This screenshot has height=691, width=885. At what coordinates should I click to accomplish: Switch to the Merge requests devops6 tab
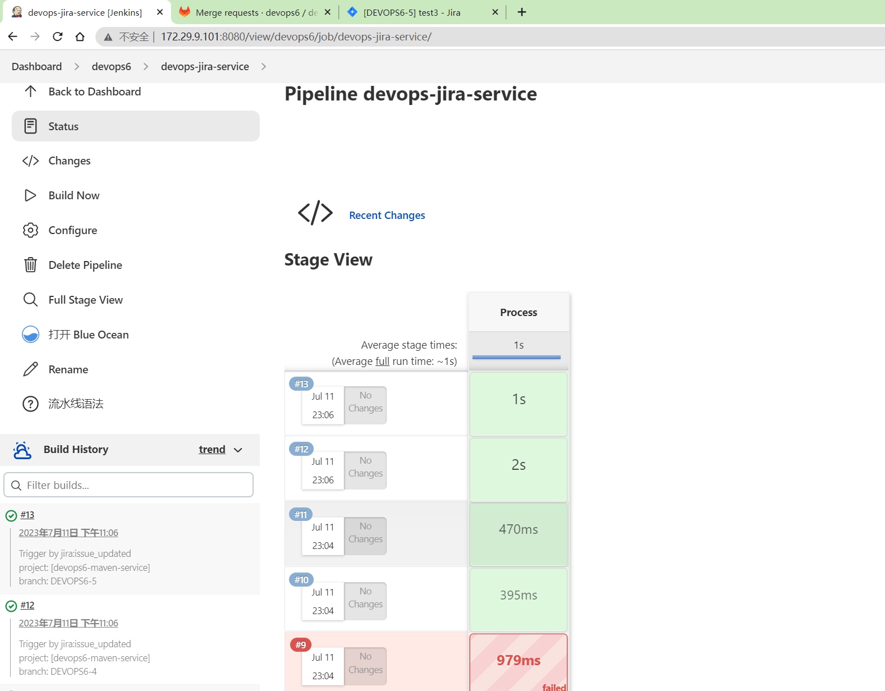click(255, 12)
